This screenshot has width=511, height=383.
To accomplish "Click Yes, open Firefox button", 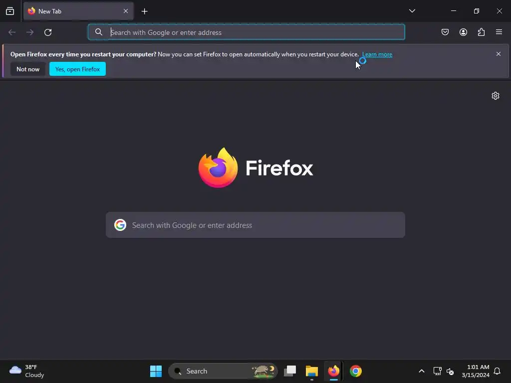I will coord(77,69).
